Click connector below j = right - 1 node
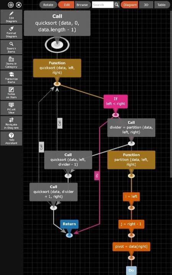The height and width of the screenshot is (275, 172). coord(131,235)
